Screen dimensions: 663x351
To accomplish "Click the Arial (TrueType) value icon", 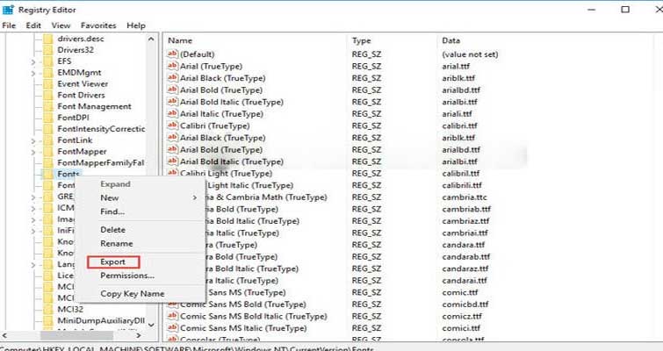I will point(172,66).
